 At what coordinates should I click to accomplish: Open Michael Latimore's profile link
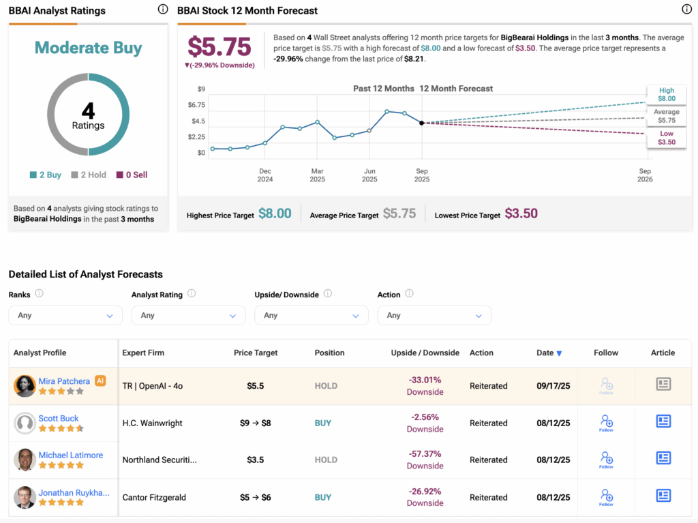pyautogui.click(x=71, y=455)
